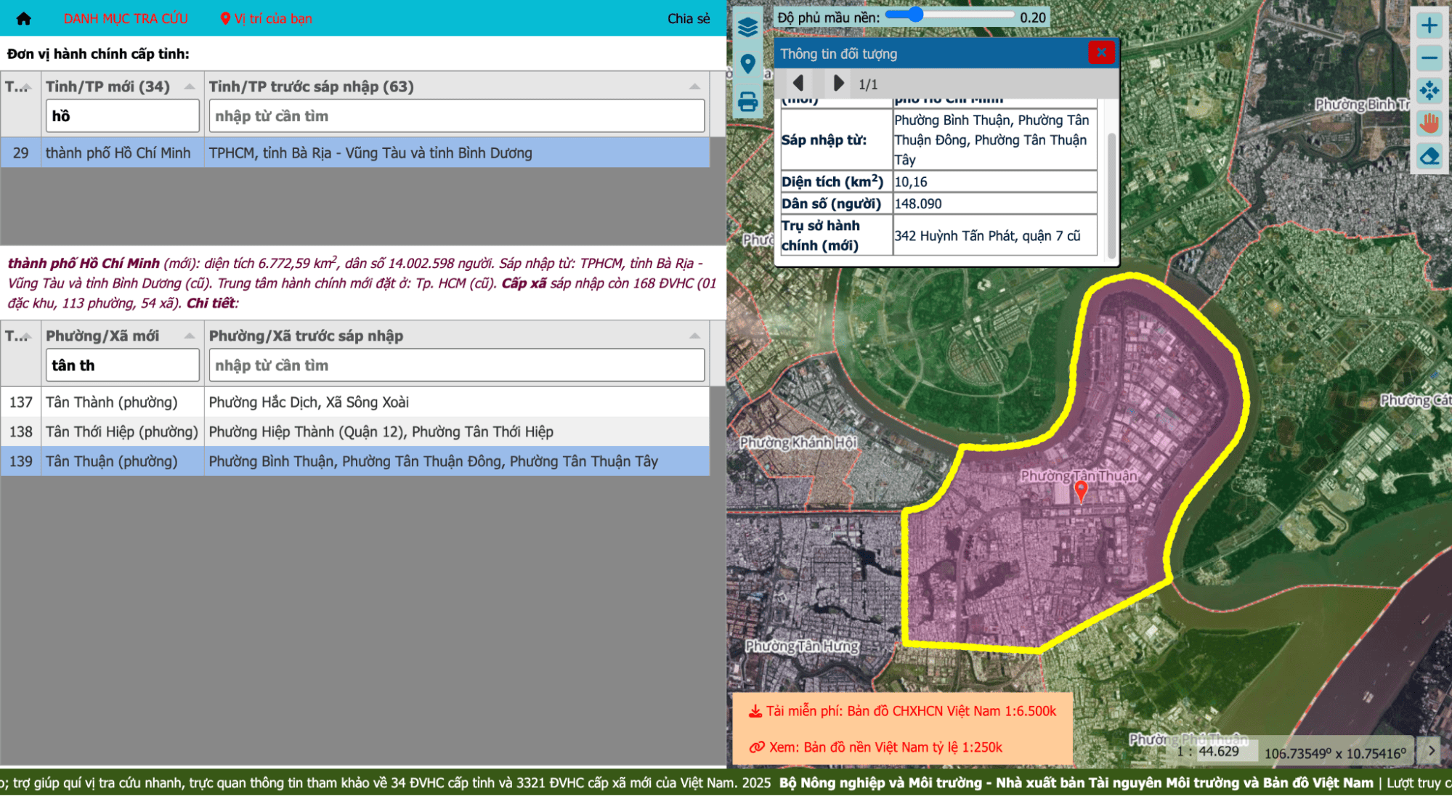
Task: Open DANH MỤC TRA CỨU menu
Action: coord(126,19)
